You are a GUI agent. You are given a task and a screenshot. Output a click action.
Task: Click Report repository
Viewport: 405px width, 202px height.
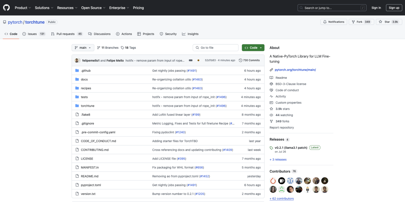click(x=282, y=128)
